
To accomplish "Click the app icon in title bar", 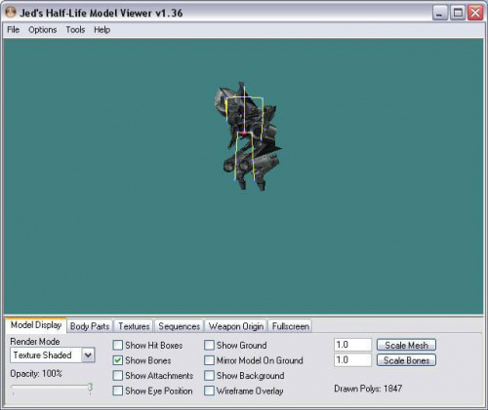I will [11, 13].
